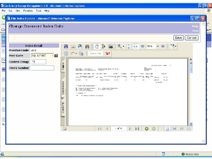Open the rotate view dropdown arrow
The height and width of the screenshot is (159, 212).
click(175, 47)
